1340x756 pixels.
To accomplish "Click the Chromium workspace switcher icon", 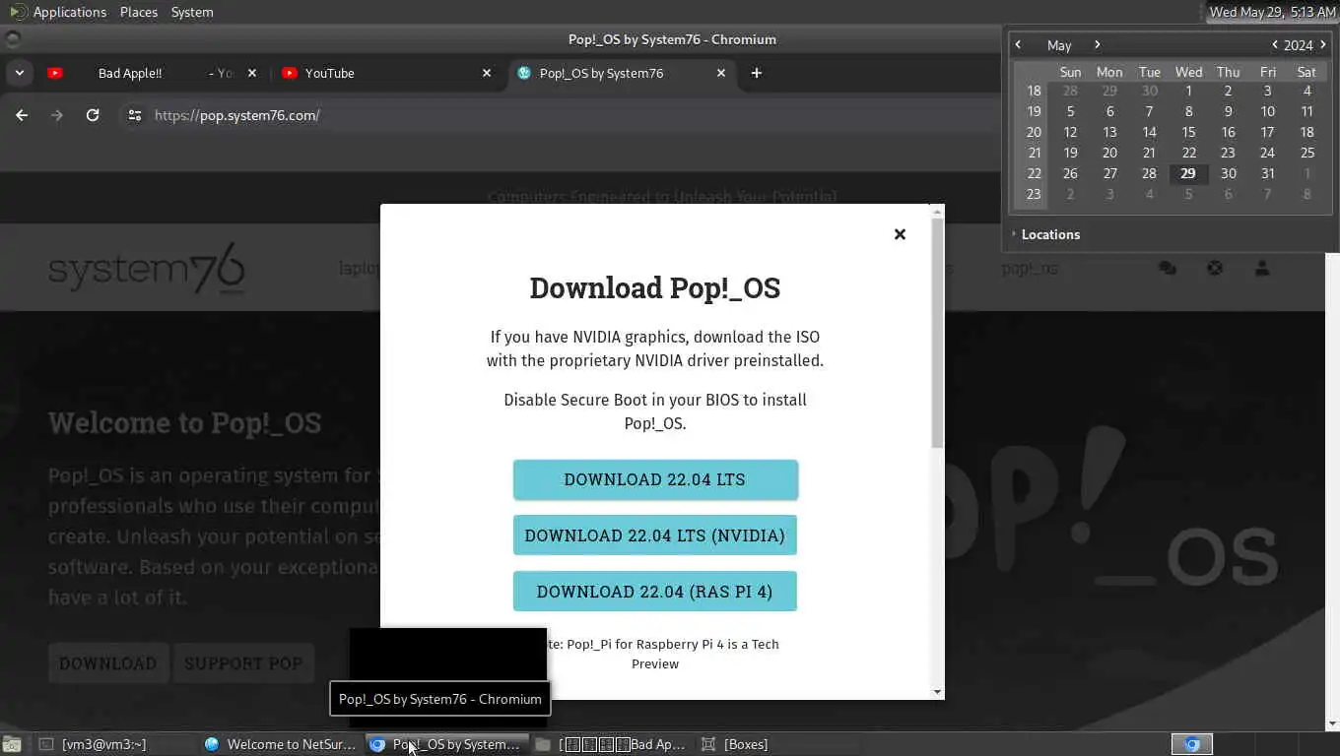I will [1191, 744].
